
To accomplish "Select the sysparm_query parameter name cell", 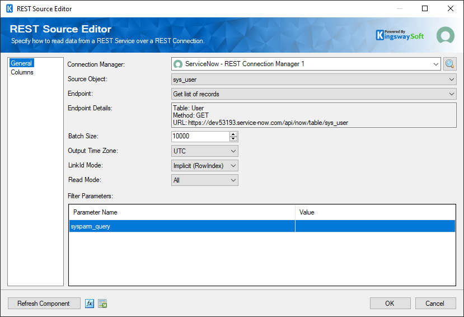I will click(x=182, y=226).
